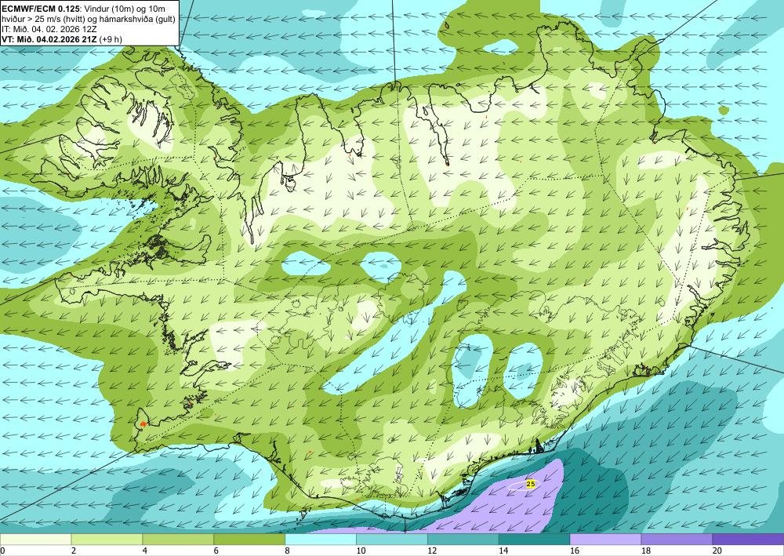Click the 18–20 m/s legend color
The width and height of the screenshot is (784, 556).
(x=677, y=539)
